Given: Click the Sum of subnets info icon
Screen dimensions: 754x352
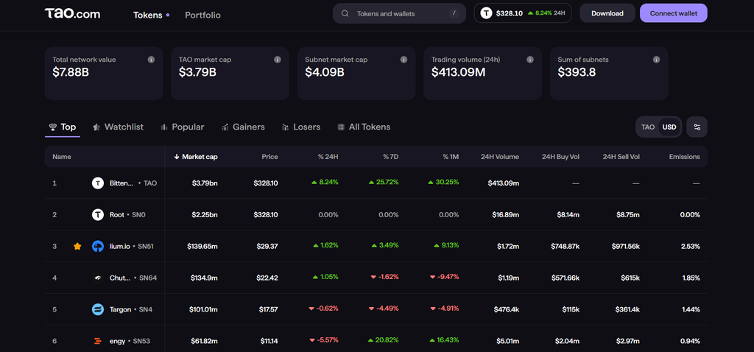Looking at the screenshot, I should point(656,60).
